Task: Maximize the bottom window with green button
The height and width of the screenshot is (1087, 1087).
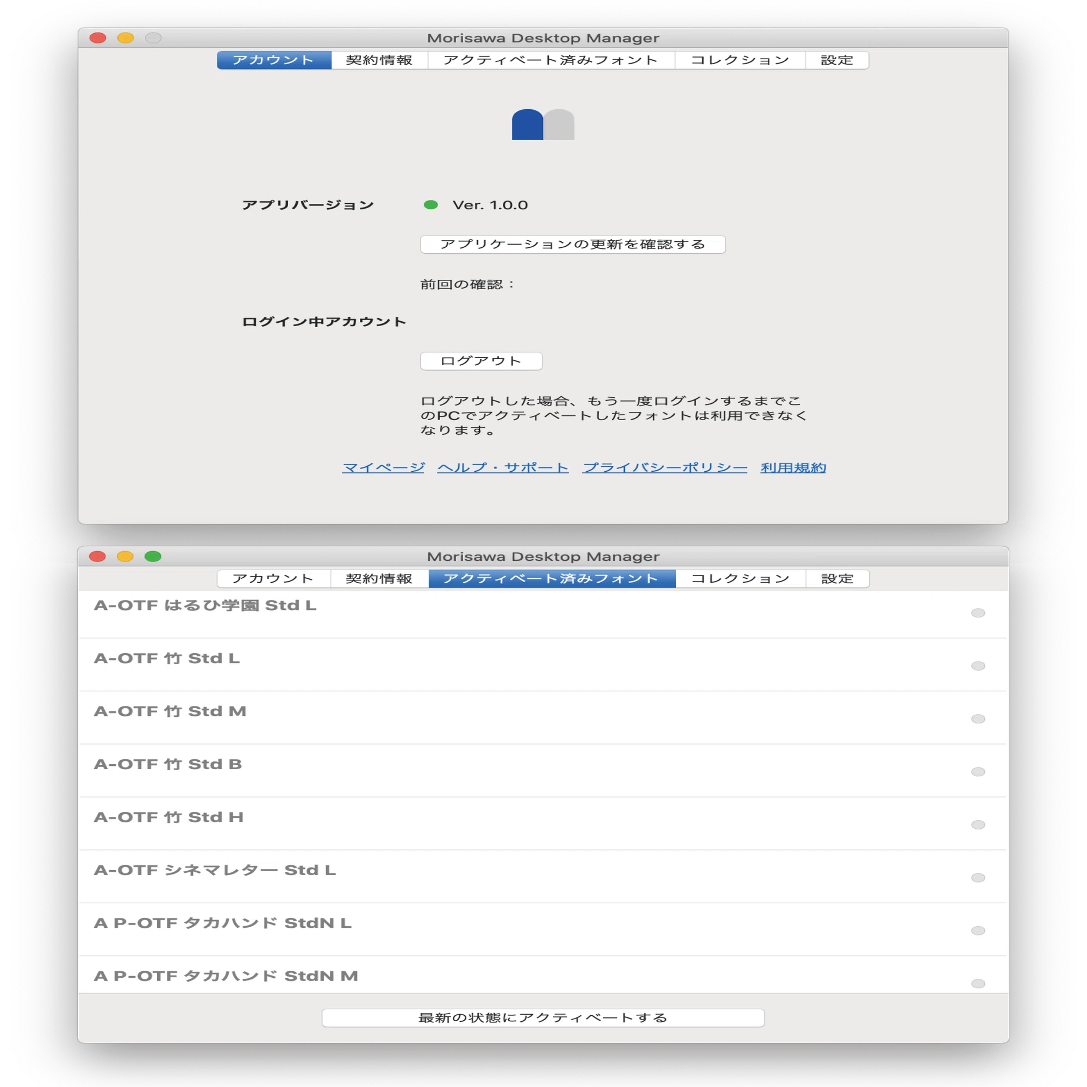Action: coord(153,556)
